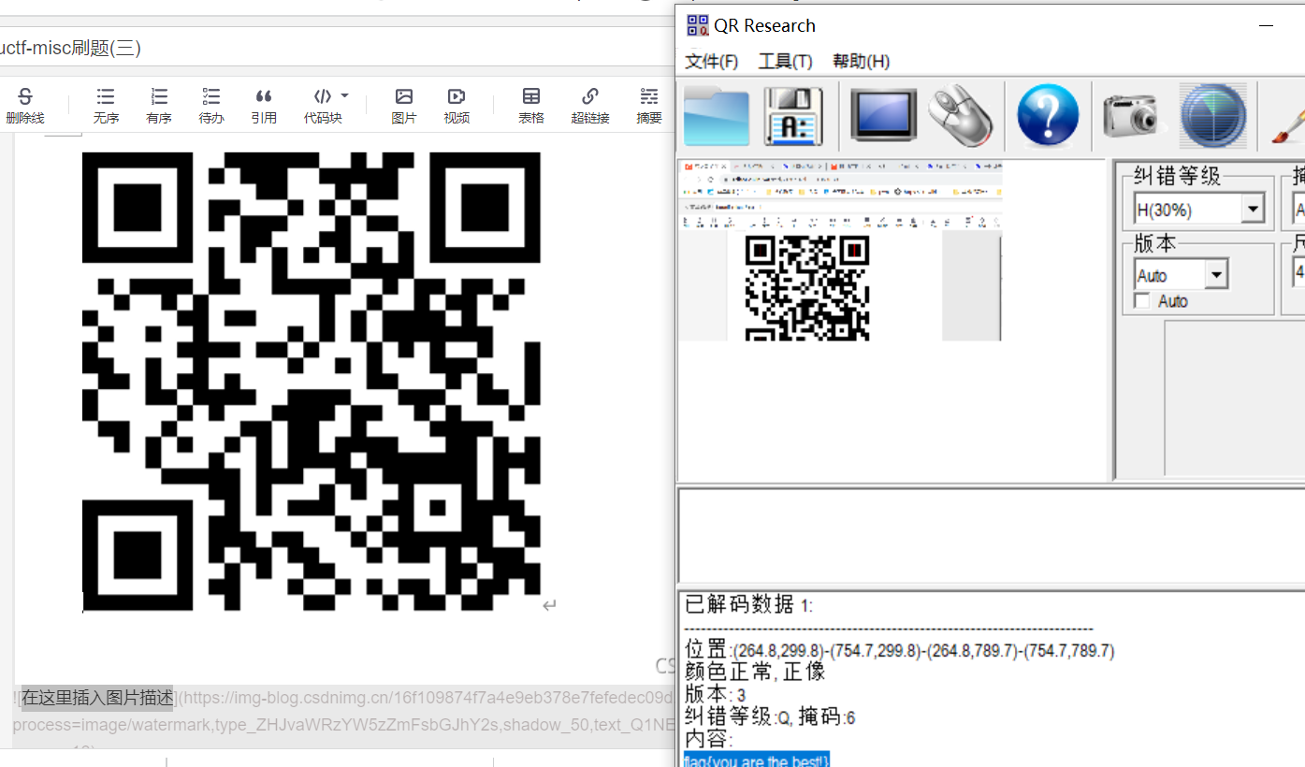The height and width of the screenshot is (767, 1305).
Task: Apply strikethrough (删除线) in the editor
Action: [x=25, y=105]
